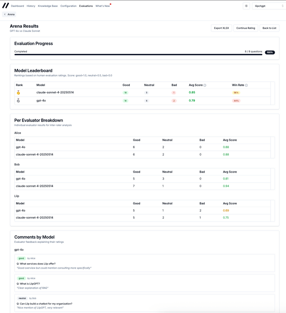Screen dimensions: 286x313
Task: Click the 100% completion badge
Action: pos(270,52)
